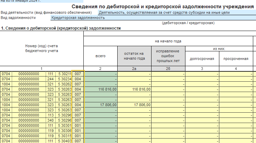Select 'долгосрочная' value cell in 5 30234 row

(x=202, y=79)
